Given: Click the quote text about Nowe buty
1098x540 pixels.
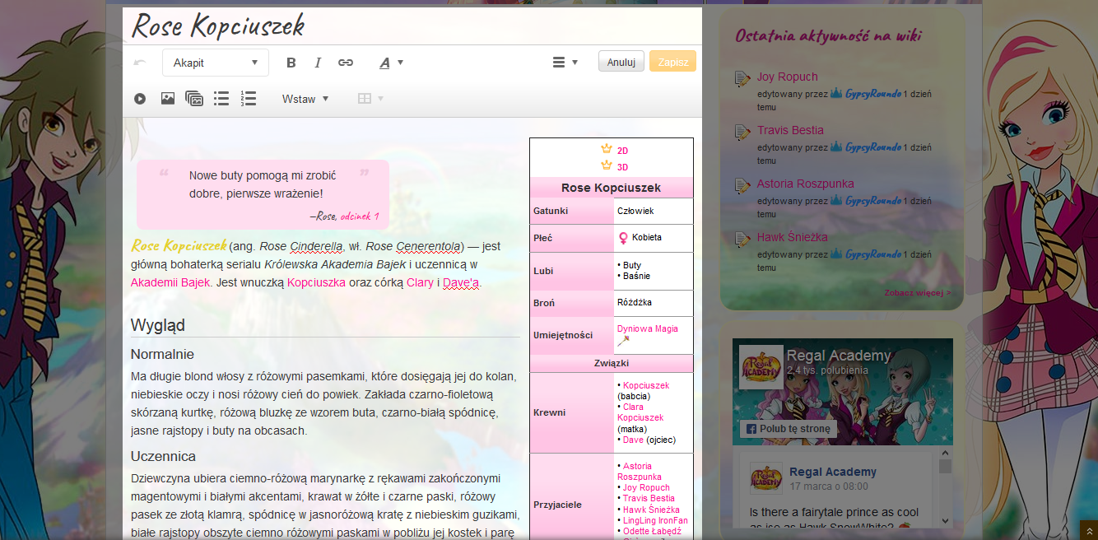Looking at the screenshot, I should pos(263,184).
